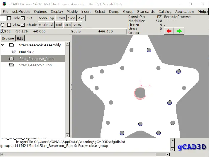
Task: Click the View Top button
Action: coord(46,18)
